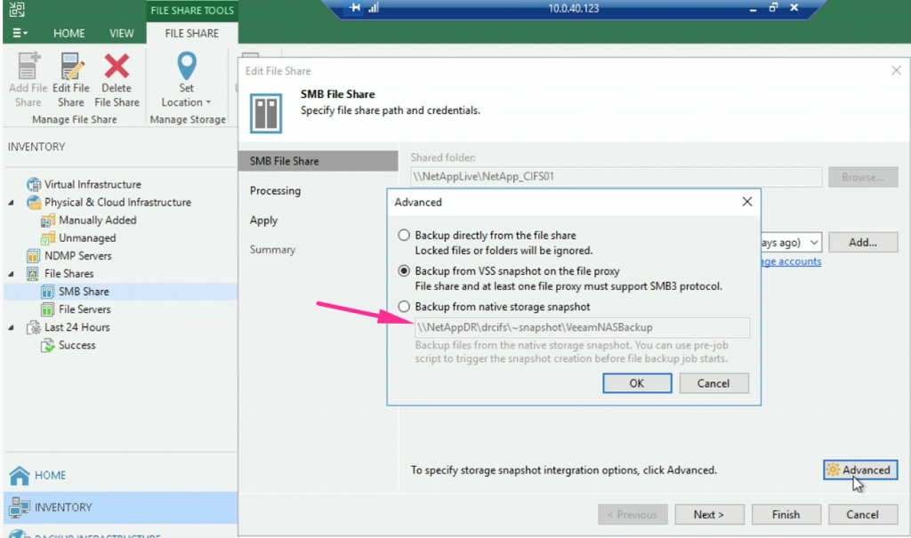Viewport: 911px width, 538px height.
Task: Open the manage accounts link
Action: click(791, 261)
